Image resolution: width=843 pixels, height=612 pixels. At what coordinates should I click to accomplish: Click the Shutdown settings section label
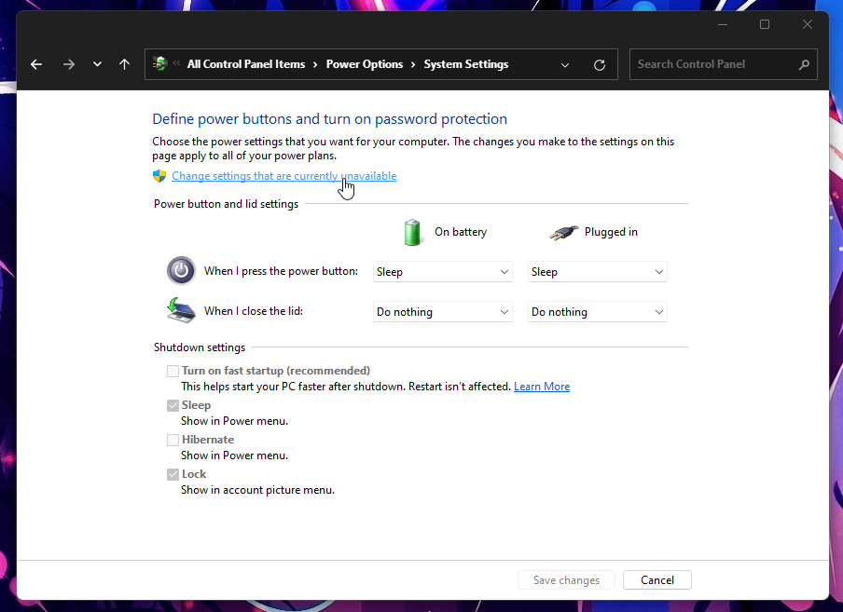coord(200,347)
